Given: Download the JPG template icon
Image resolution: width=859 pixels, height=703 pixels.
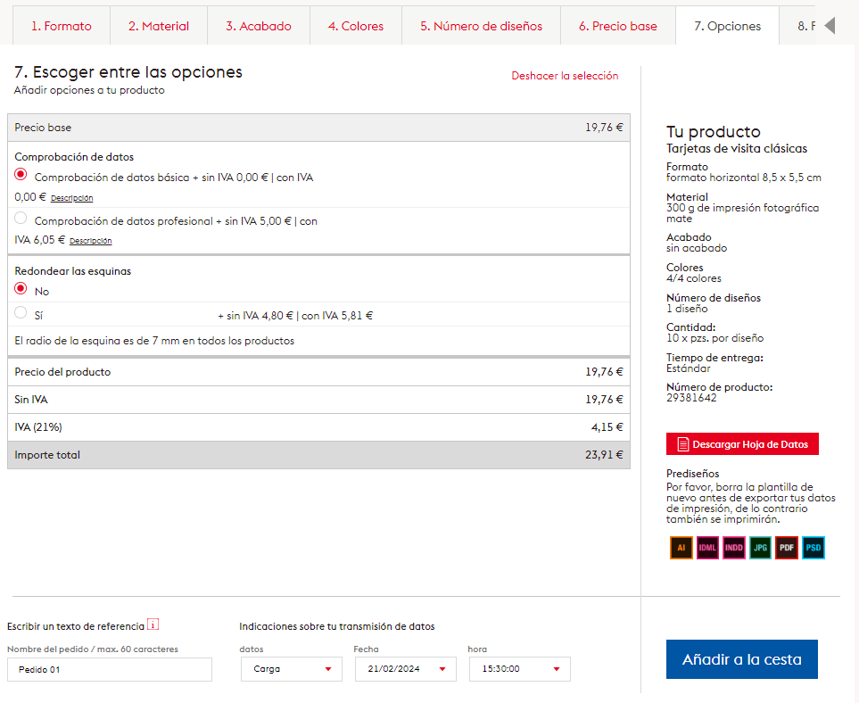Looking at the screenshot, I should (760, 548).
